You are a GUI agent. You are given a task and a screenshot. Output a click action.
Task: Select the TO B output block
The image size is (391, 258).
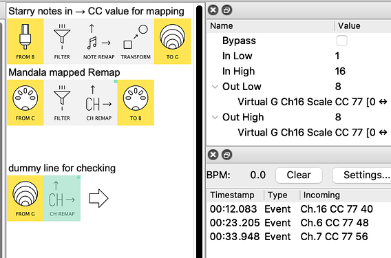point(136,103)
